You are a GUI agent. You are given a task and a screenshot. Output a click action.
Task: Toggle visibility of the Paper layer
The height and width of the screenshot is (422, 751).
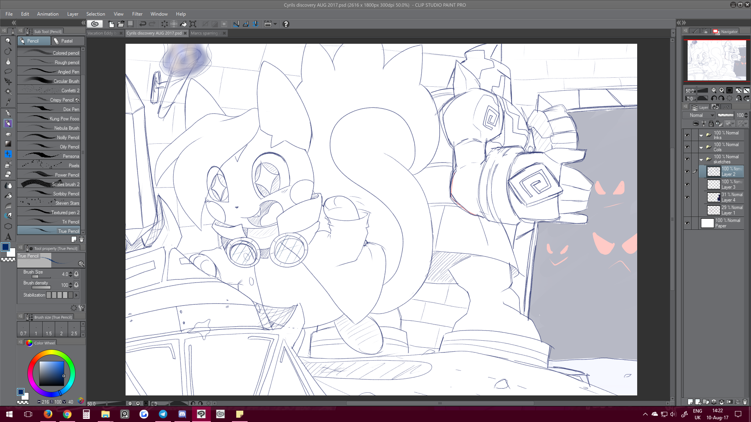[687, 223]
